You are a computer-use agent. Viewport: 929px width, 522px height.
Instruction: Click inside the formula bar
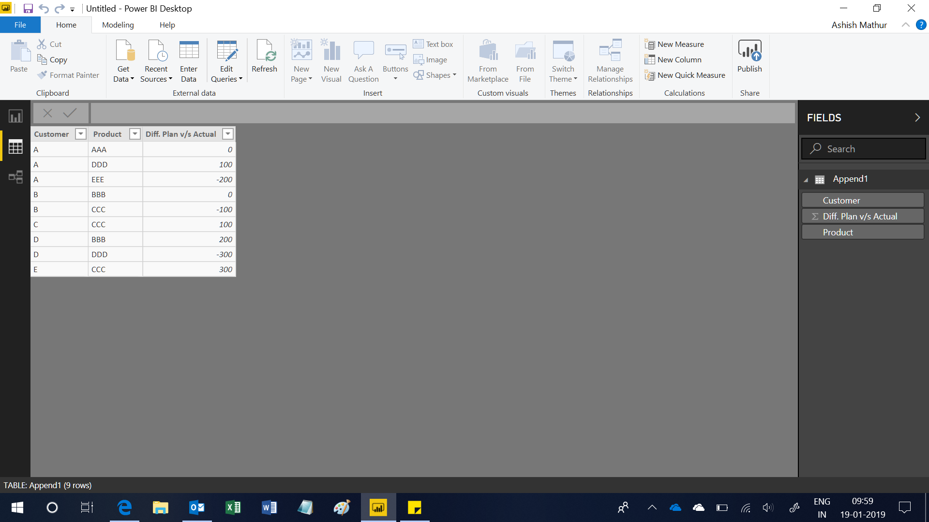(442, 113)
